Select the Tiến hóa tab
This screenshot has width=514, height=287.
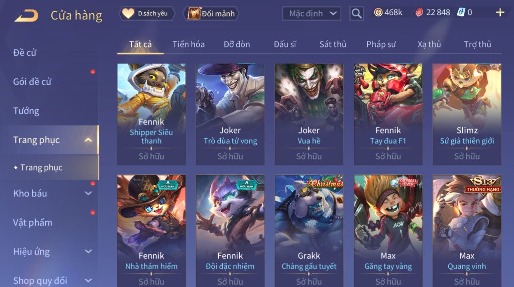[x=188, y=44]
